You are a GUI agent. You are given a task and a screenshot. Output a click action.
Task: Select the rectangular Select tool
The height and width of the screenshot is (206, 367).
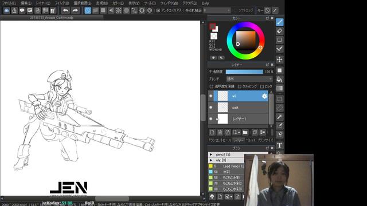click(x=279, y=99)
